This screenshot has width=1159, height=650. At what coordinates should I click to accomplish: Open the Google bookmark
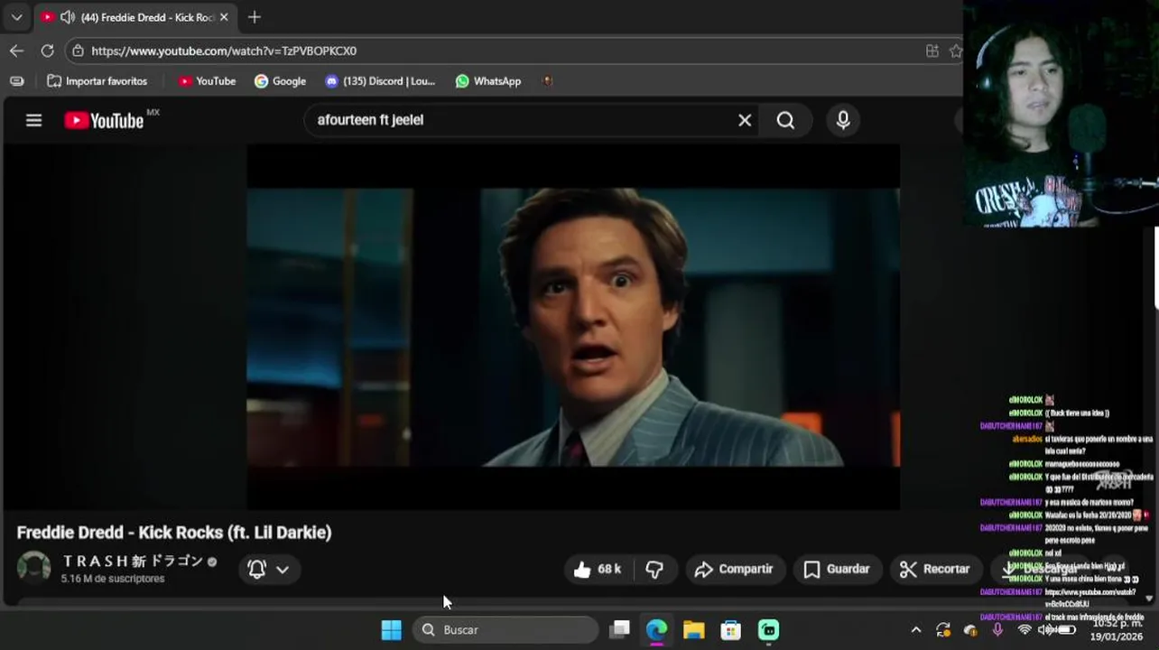click(280, 81)
